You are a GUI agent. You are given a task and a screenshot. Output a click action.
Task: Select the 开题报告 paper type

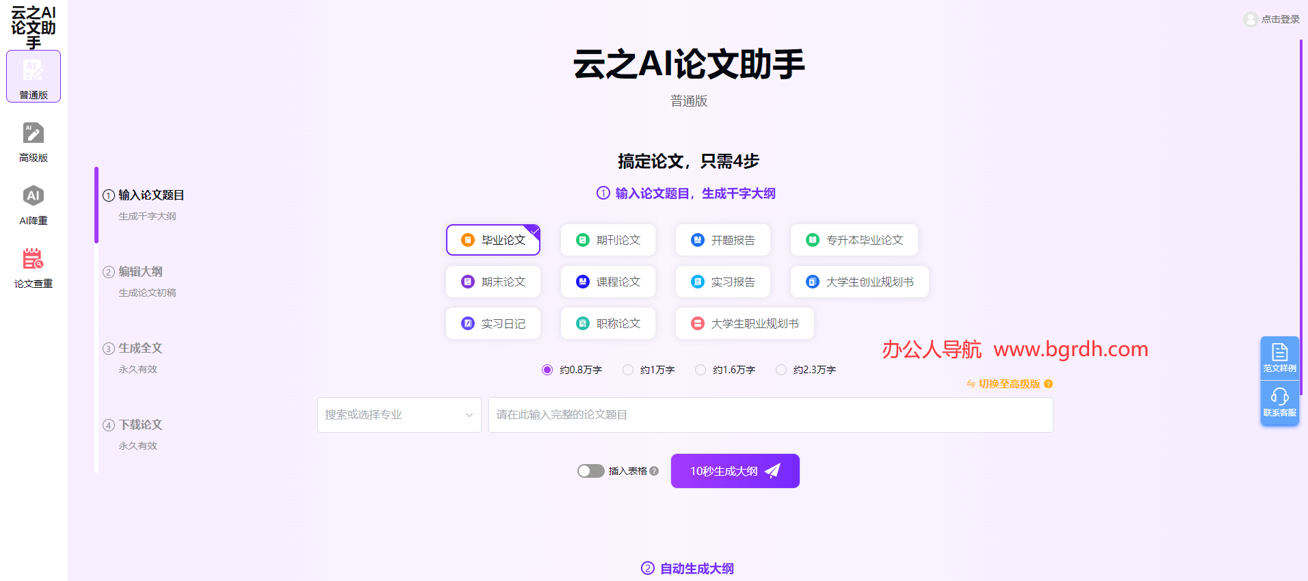723,240
